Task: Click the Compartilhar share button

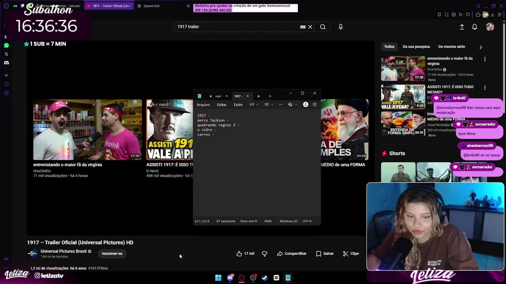Action: (292, 254)
